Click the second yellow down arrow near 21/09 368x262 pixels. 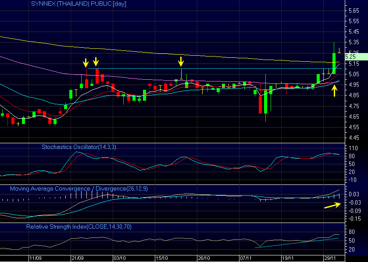pyautogui.click(x=96, y=62)
